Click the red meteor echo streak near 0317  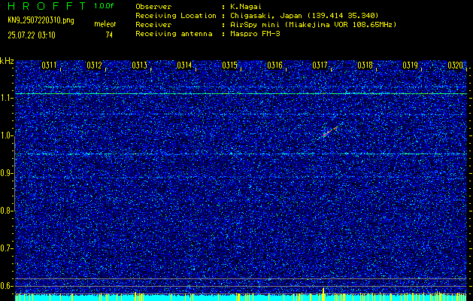coord(329,132)
